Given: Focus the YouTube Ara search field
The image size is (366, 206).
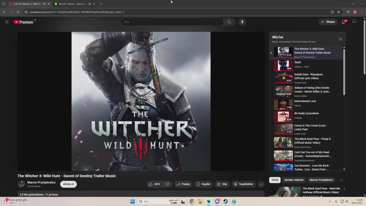Looking at the screenshot, I should (x=172, y=22).
